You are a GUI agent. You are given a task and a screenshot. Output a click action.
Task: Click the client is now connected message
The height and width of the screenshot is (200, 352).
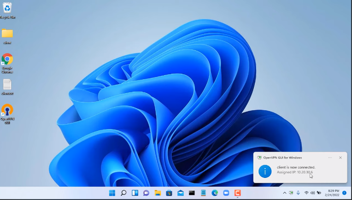(296, 167)
